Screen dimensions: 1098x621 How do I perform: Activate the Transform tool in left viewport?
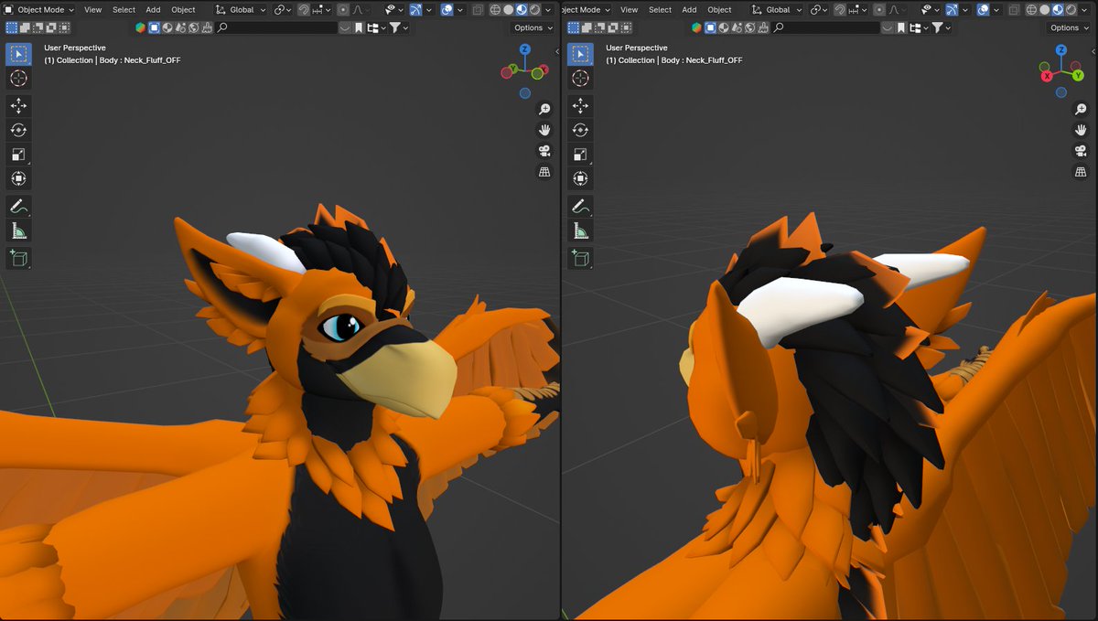[18, 178]
